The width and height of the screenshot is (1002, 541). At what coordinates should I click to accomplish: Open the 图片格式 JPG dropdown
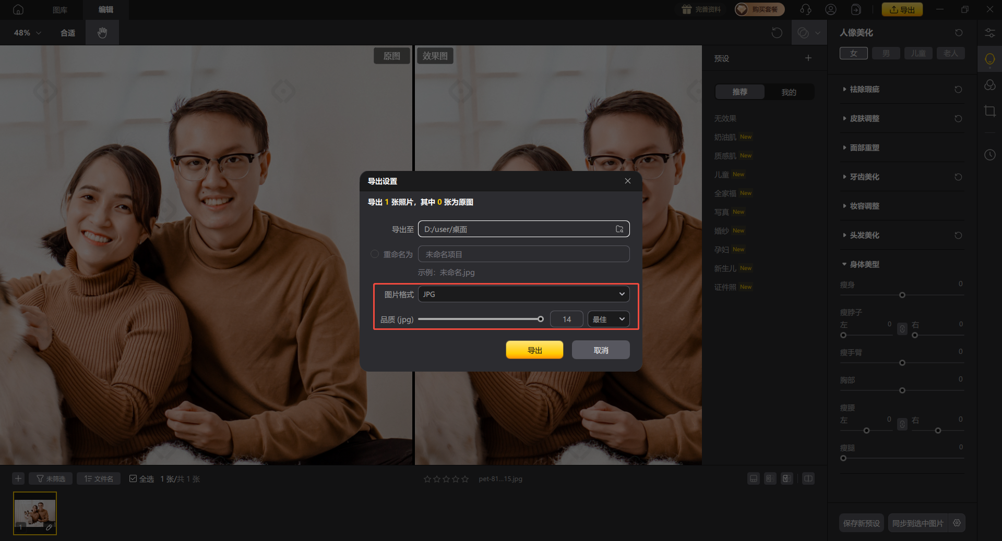point(523,294)
